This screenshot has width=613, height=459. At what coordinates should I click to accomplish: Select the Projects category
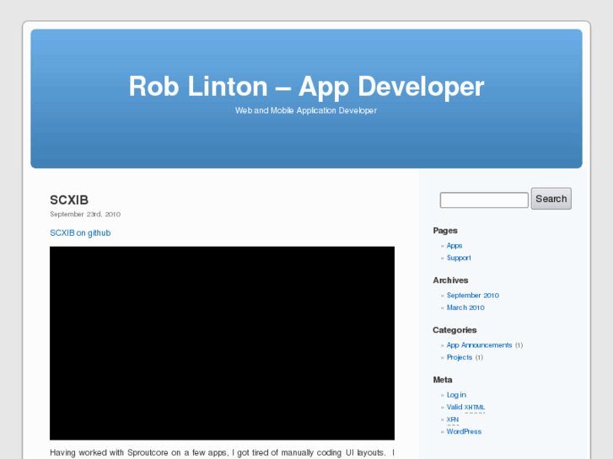pyautogui.click(x=460, y=357)
